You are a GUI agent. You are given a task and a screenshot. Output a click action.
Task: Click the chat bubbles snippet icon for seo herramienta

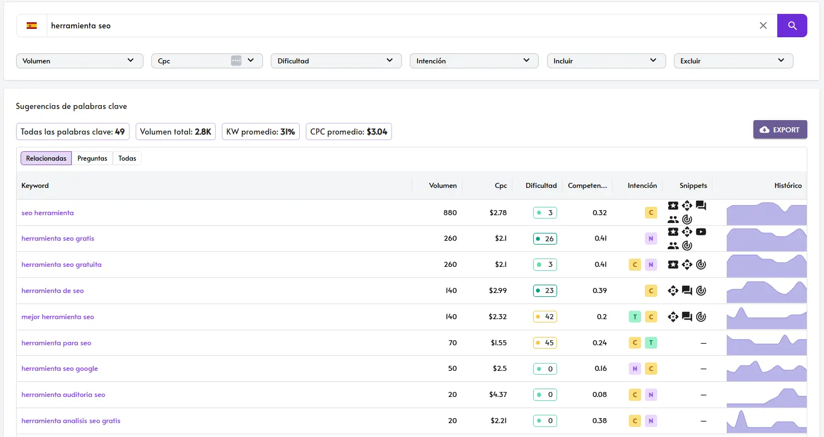tap(701, 206)
